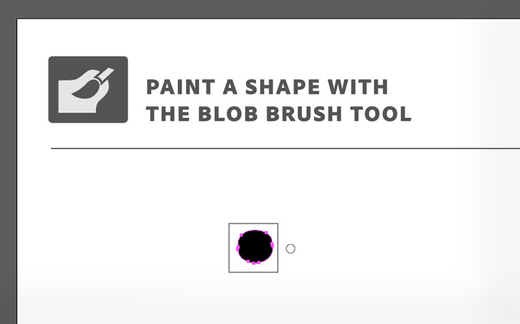Pick the rightmost magenta anchor point

pyautogui.click(x=273, y=246)
